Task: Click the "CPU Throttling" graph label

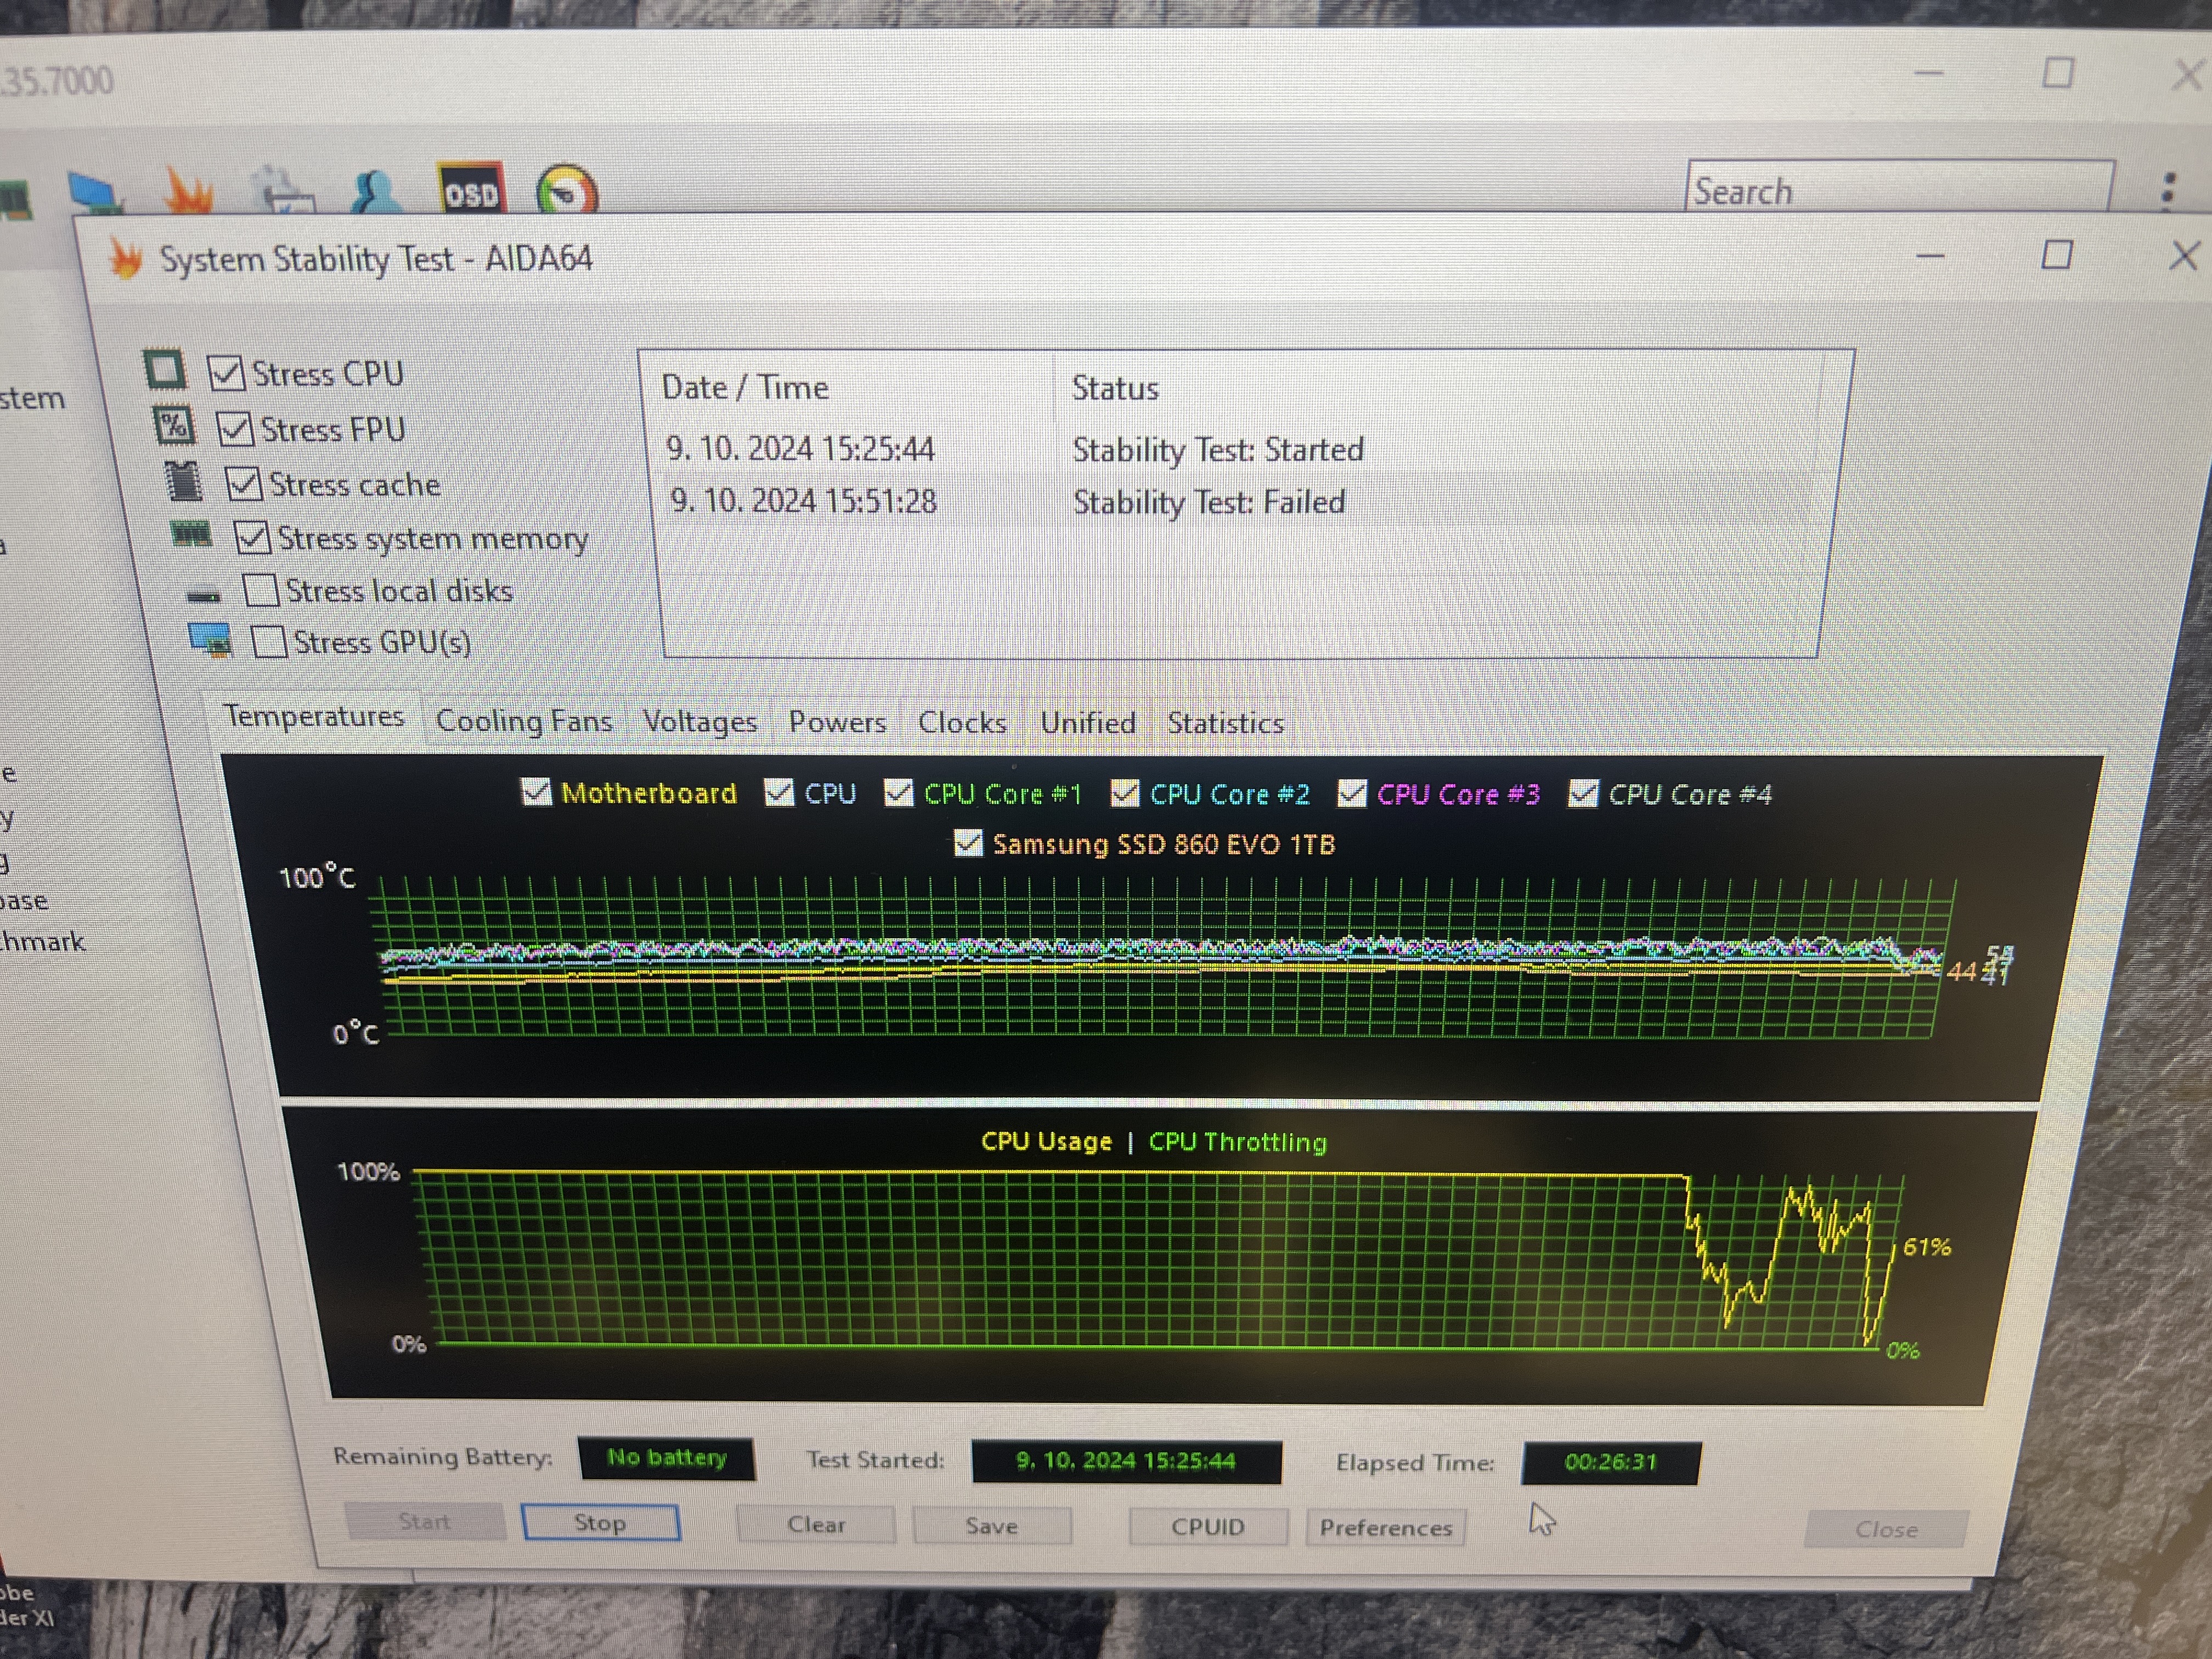Action: (1237, 1142)
